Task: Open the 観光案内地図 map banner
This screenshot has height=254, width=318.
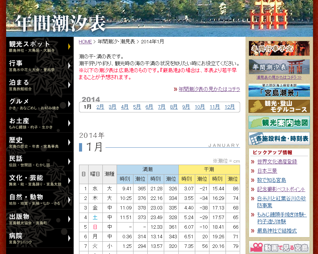Action: [x=279, y=123]
